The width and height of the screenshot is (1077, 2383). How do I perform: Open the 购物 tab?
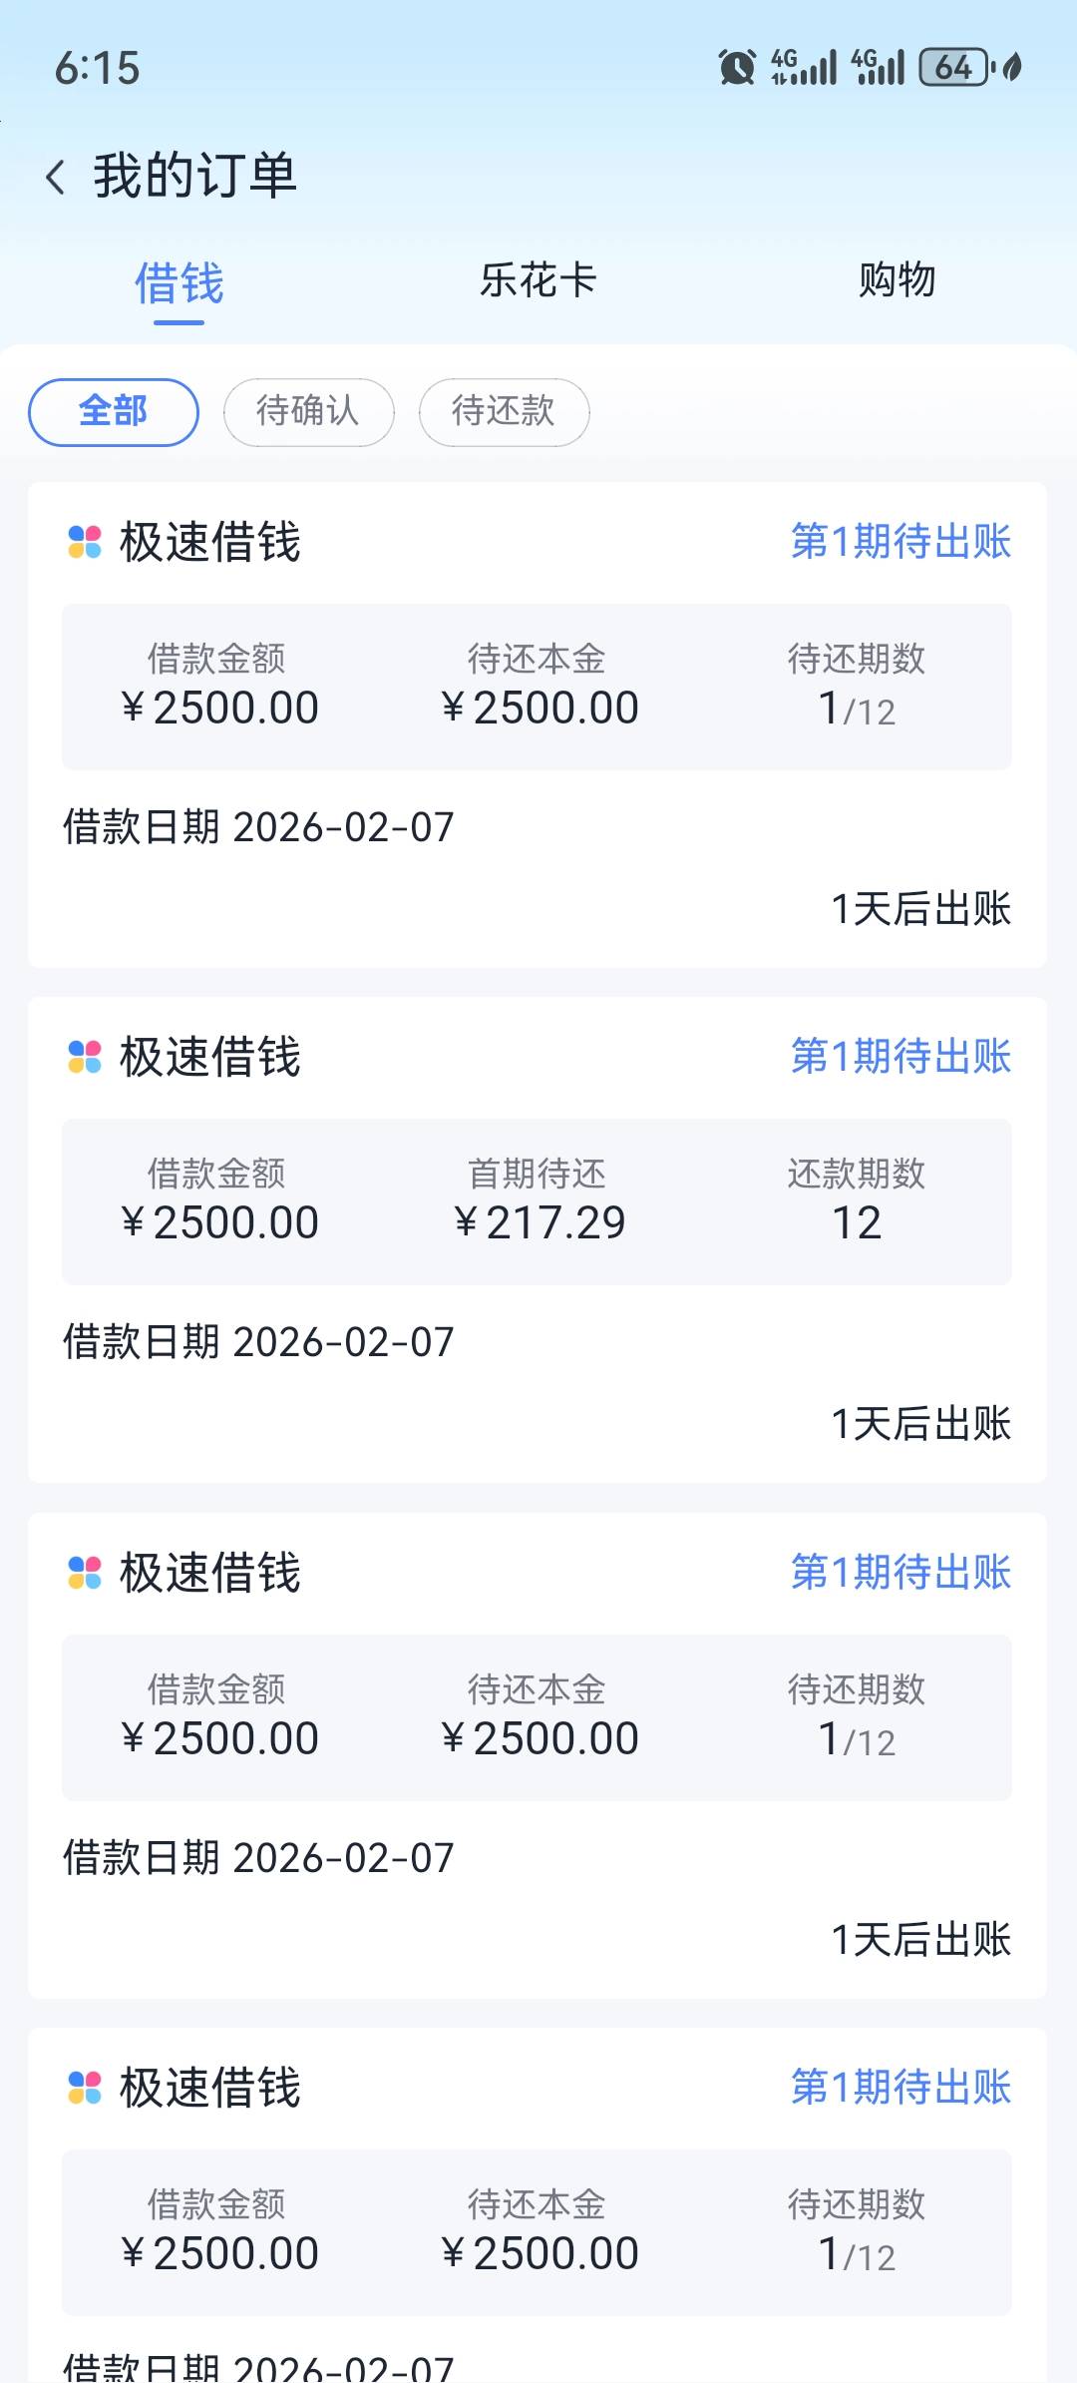[x=897, y=280]
